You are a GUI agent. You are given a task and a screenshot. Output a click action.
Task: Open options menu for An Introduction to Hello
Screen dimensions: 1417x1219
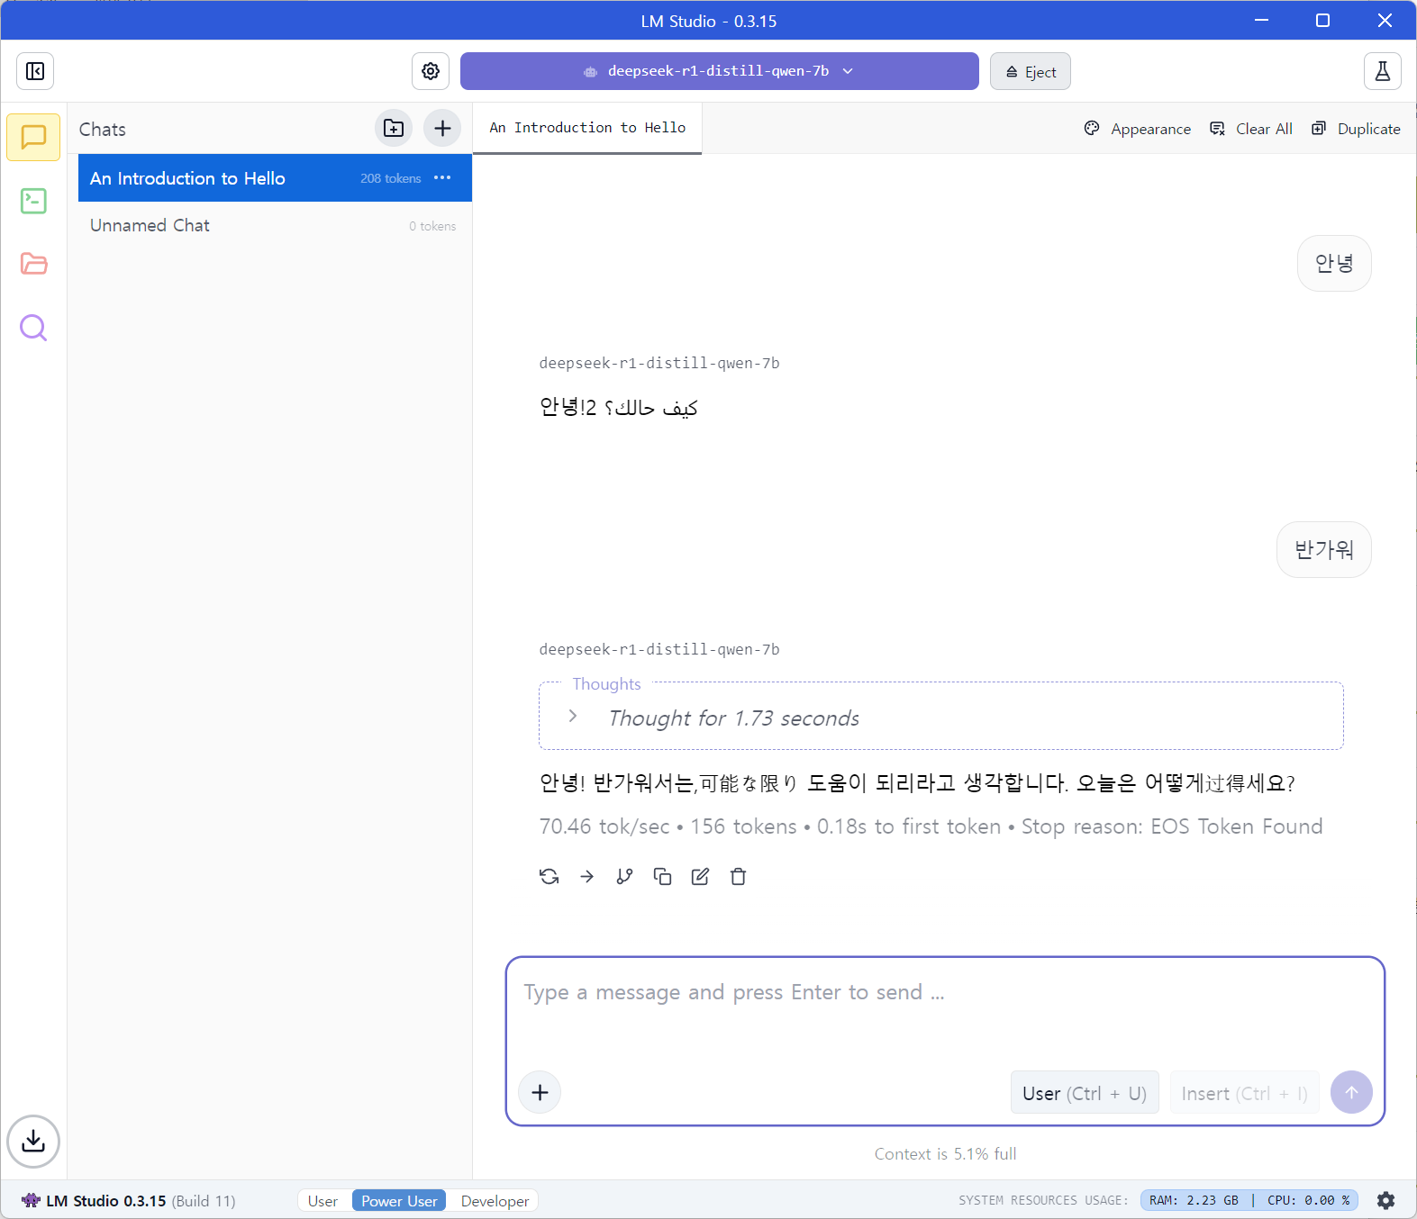[x=442, y=178]
